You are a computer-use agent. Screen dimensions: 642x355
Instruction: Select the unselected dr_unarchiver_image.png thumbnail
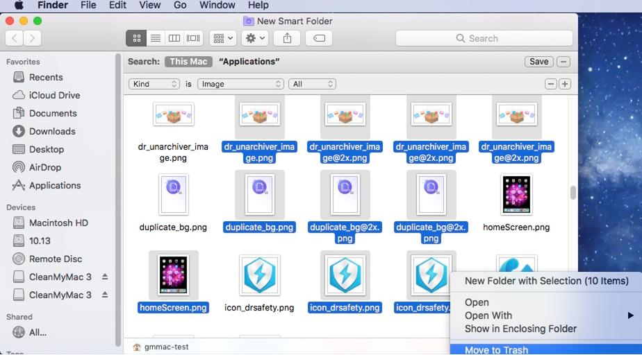coord(174,114)
